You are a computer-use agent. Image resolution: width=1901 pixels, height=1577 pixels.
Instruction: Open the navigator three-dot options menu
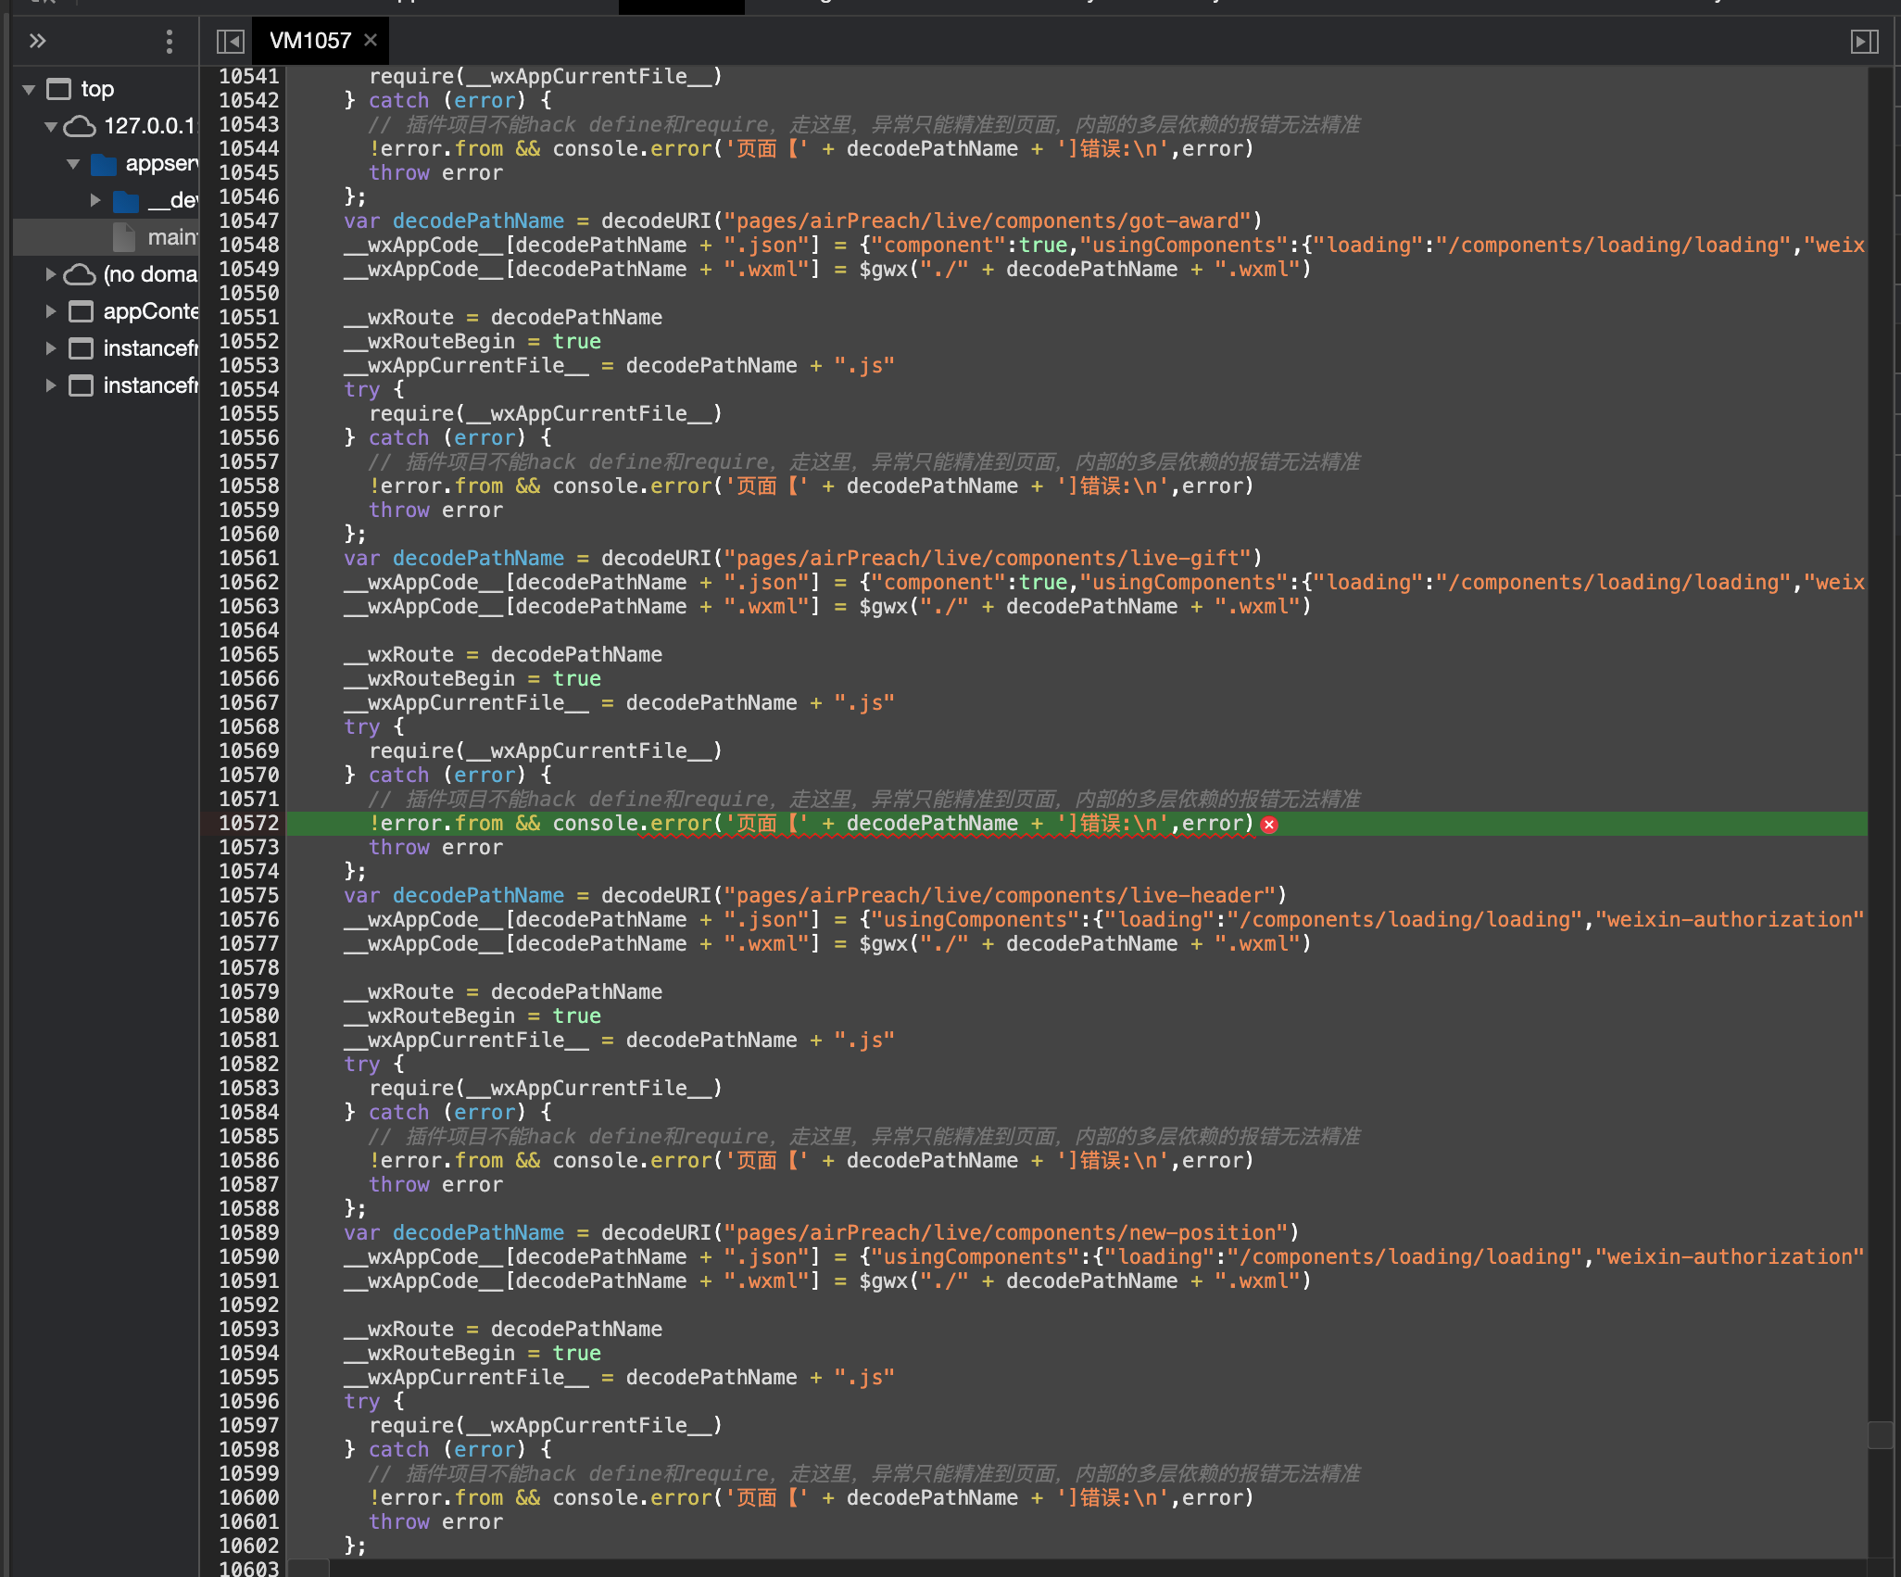169,41
